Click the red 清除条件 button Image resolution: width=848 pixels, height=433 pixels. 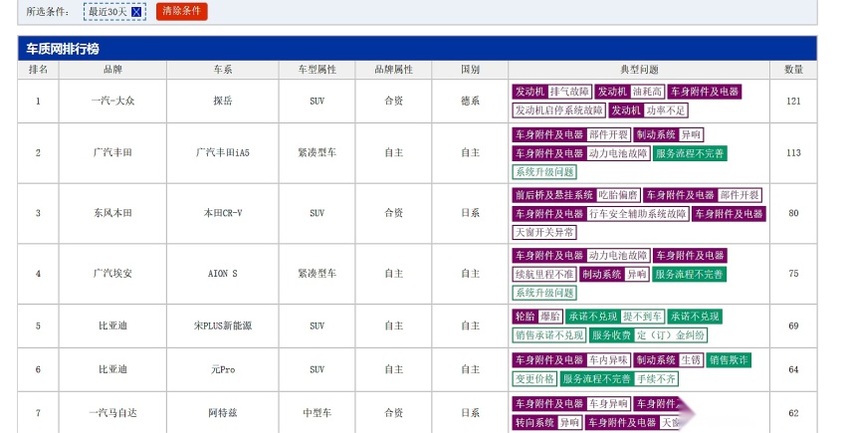point(182,11)
